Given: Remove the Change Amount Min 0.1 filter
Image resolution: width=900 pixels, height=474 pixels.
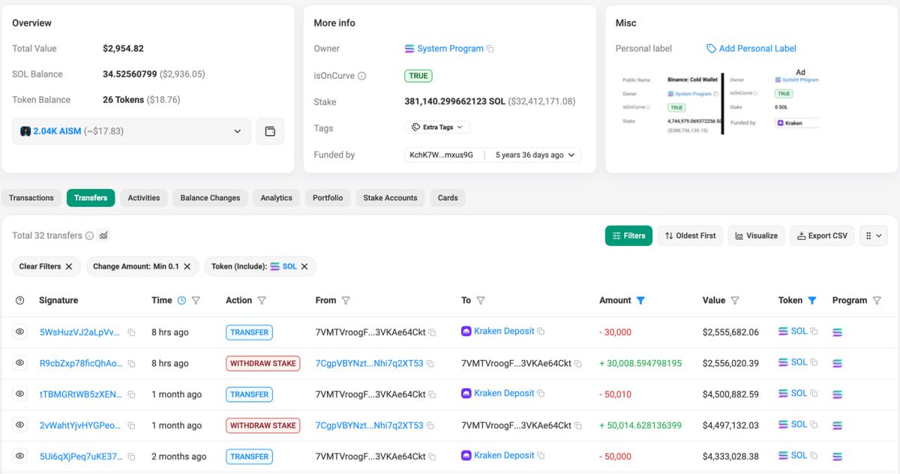Looking at the screenshot, I should click(187, 266).
